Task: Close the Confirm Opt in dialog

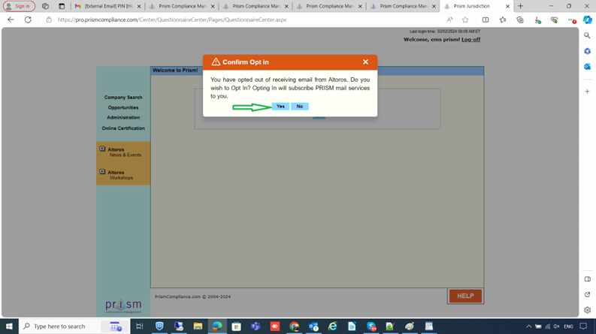Action: (x=365, y=62)
